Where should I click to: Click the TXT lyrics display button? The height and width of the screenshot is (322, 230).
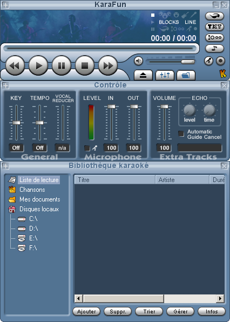click(x=214, y=26)
